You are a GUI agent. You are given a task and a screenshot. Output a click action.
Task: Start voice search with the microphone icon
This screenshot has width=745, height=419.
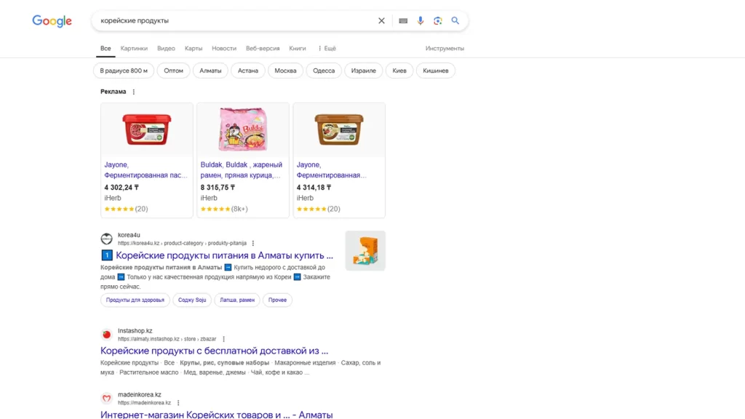pos(420,20)
